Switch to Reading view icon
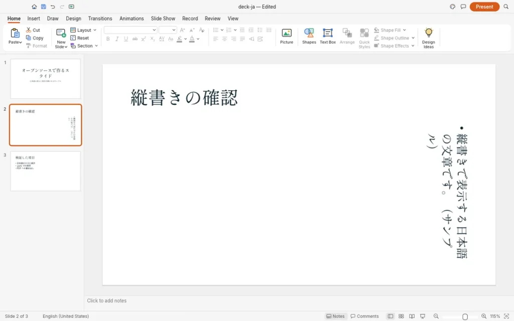Image resolution: width=514 pixels, height=321 pixels. 412,316
